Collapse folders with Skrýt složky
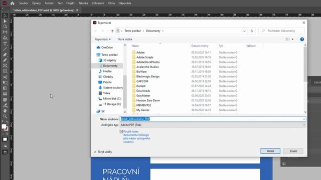This screenshot has height=180, width=321. click(103, 152)
